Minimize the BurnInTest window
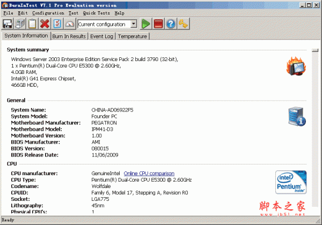This screenshot has width=322, height=225. (x=302, y=5)
